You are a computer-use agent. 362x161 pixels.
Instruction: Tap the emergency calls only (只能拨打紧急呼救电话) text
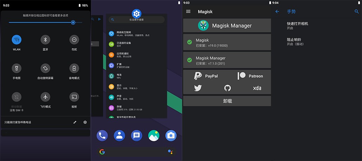pyautogui.click(x=18, y=122)
